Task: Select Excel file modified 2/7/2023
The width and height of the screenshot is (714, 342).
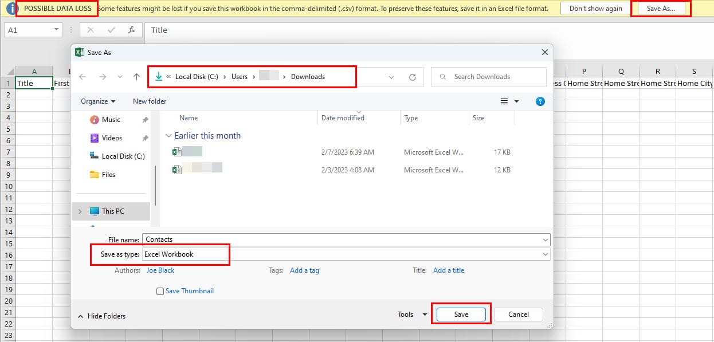Action: pos(341,152)
